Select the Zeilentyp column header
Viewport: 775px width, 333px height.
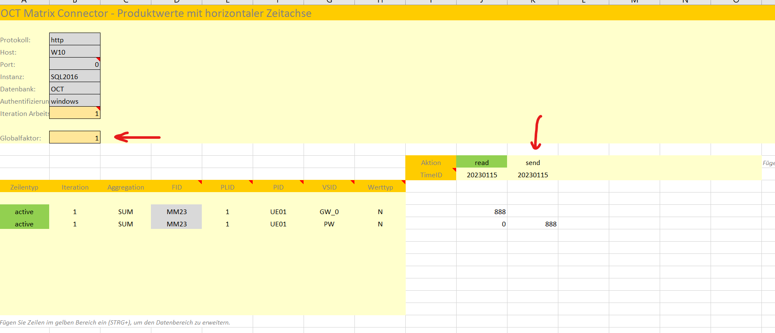[24, 187]
